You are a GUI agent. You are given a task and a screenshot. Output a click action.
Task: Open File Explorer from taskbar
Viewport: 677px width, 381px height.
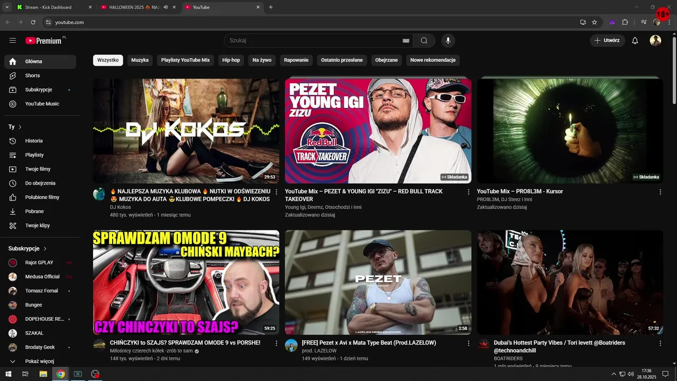[43, 374]
